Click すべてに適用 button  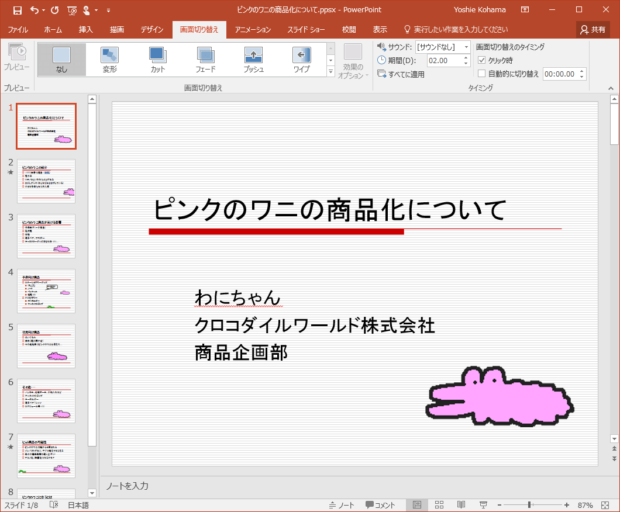(x=401, y=74)
